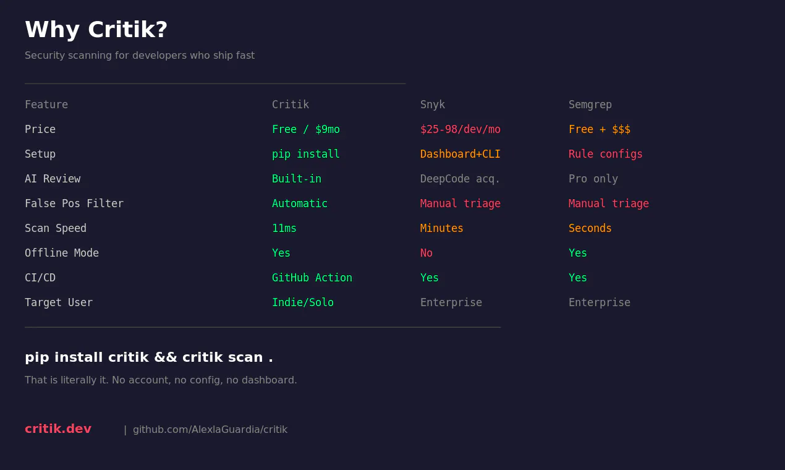Select the 'pip install critik && critik scan .' command

[x=149, y=357]
